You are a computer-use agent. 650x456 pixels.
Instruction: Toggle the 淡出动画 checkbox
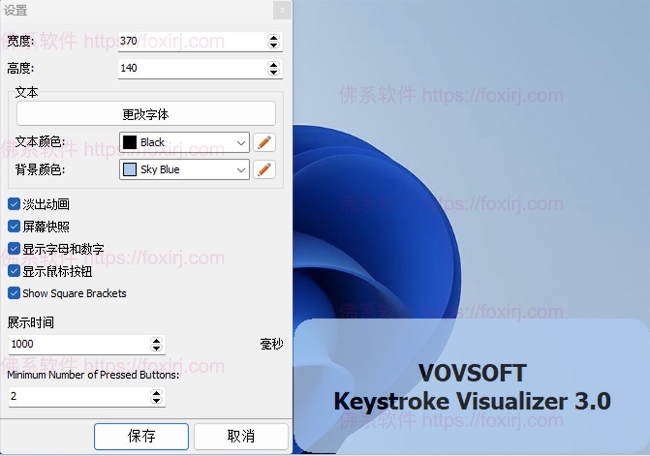pos(14,204)
